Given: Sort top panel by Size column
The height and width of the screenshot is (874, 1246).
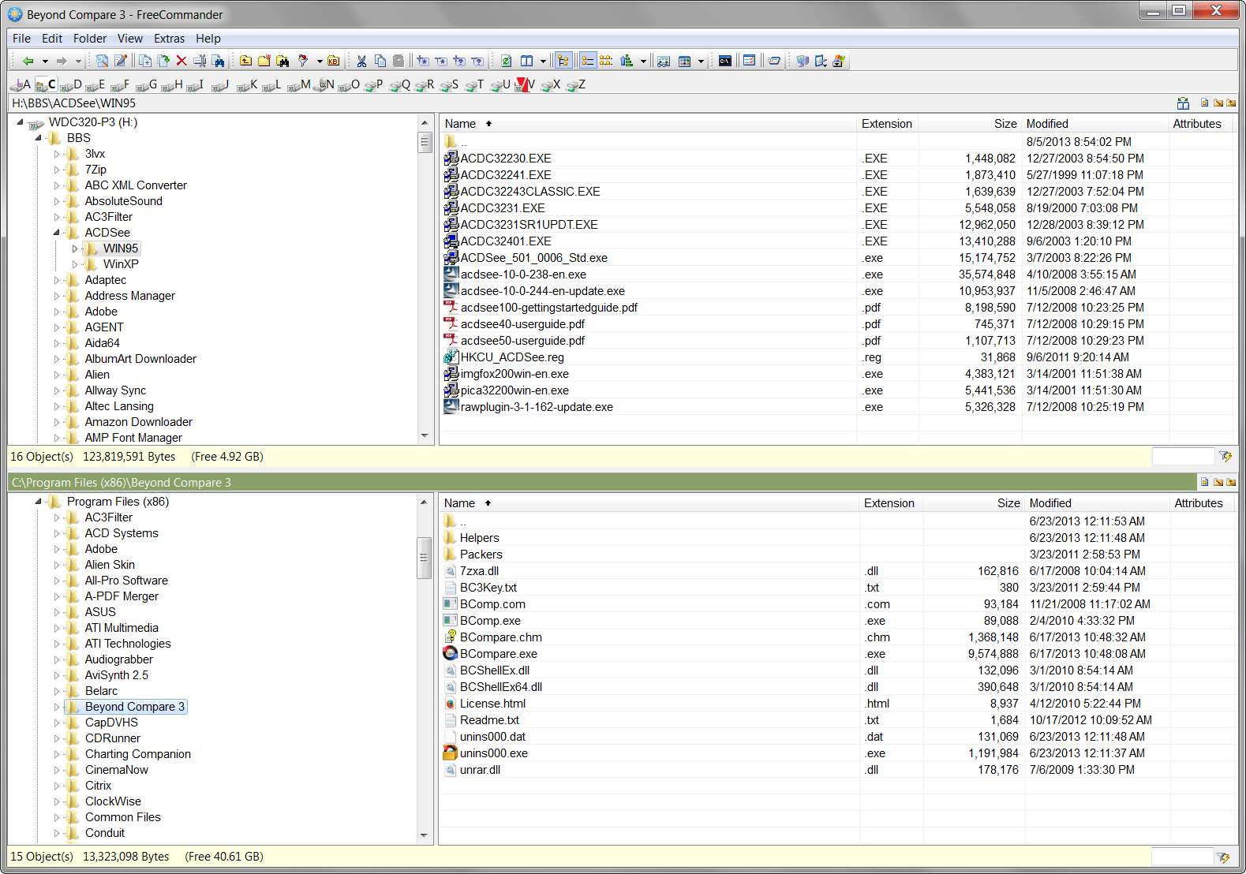Looking at the screenshot, I should tap(970, 124).
